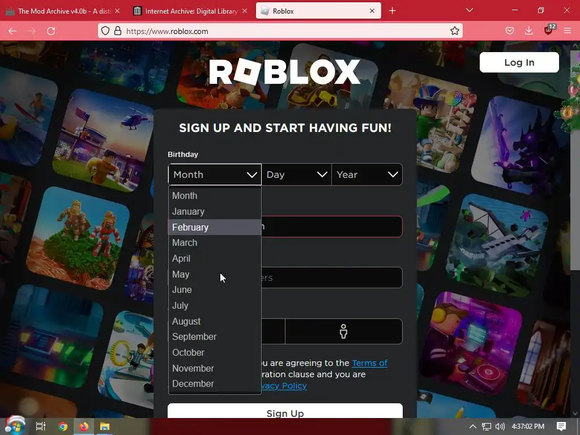Open File Explorer from the taskbar

(105, 427)
